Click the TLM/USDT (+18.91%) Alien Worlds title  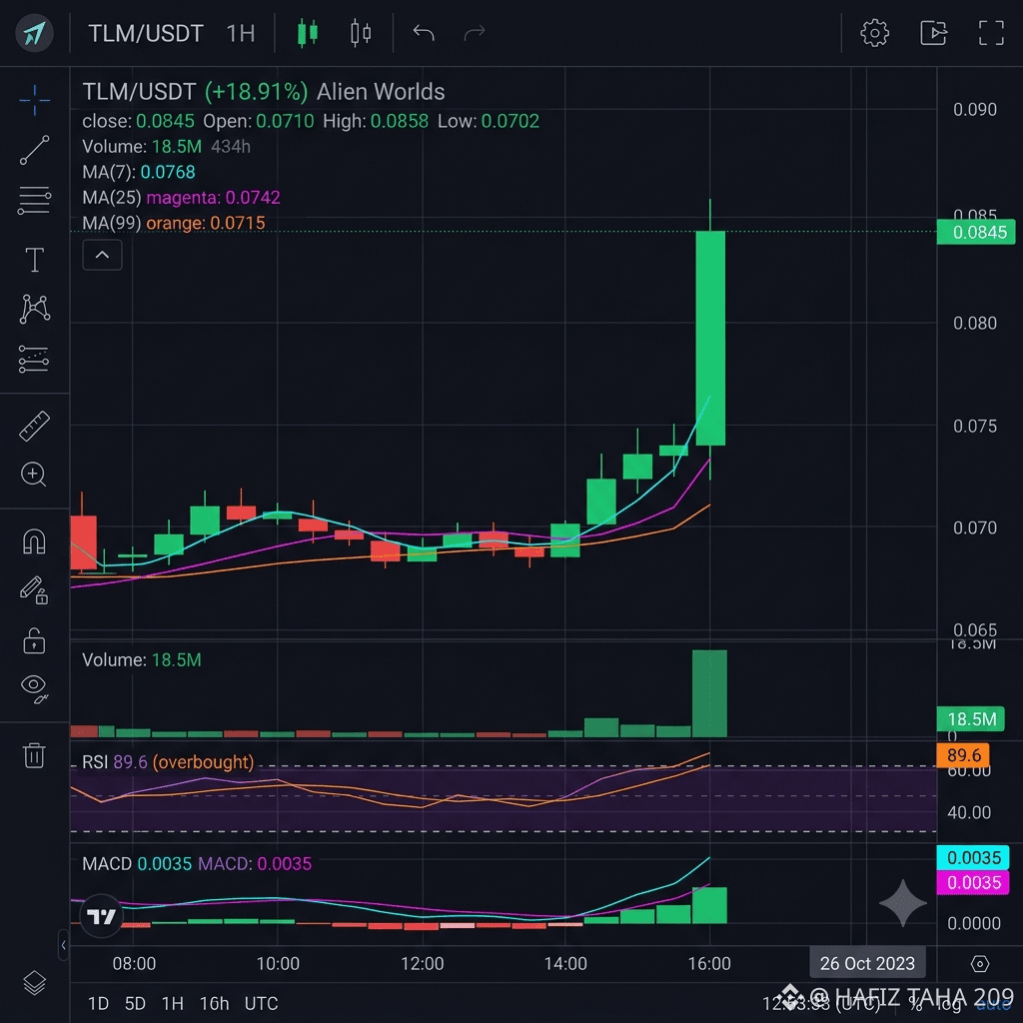[264, 92]
